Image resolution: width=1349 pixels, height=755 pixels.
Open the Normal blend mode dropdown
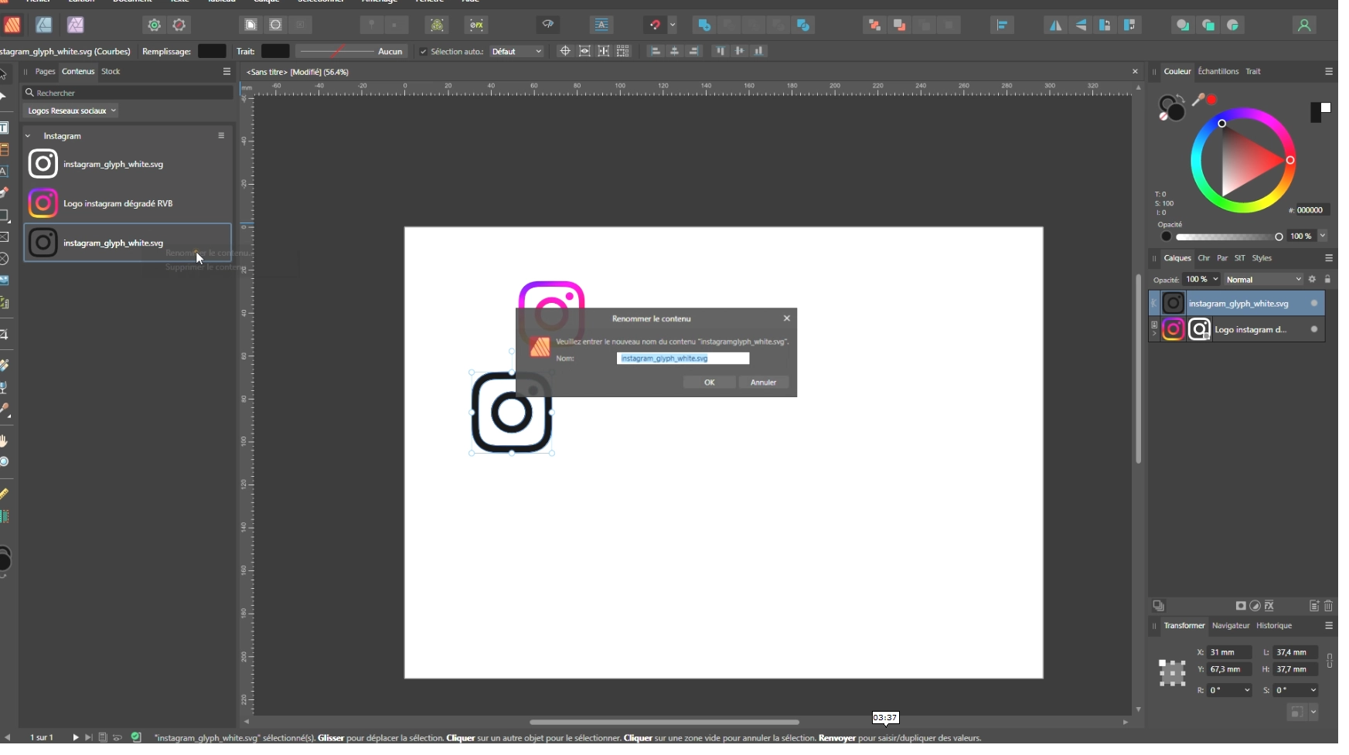1263,280
